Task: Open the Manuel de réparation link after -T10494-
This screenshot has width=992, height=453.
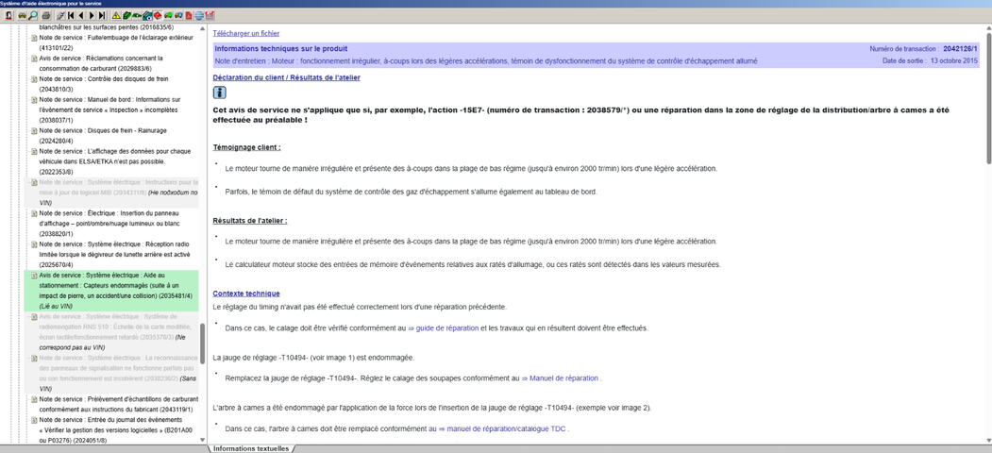Action: pyautogui.click(x=560, y=378)
